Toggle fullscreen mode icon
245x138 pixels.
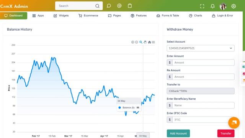[x=202, y=6]
